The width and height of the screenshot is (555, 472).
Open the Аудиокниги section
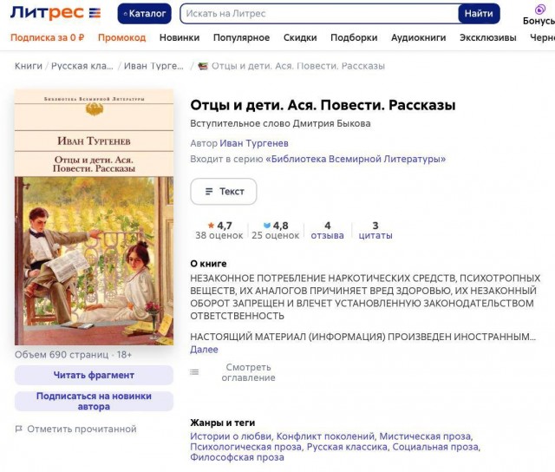[418, 37]
